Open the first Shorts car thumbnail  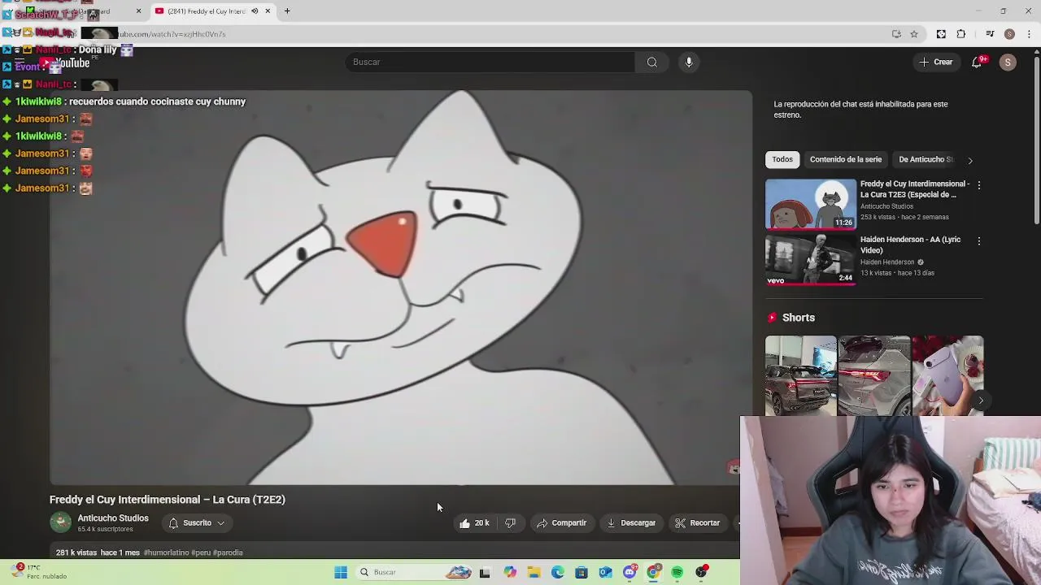[800, 375]
